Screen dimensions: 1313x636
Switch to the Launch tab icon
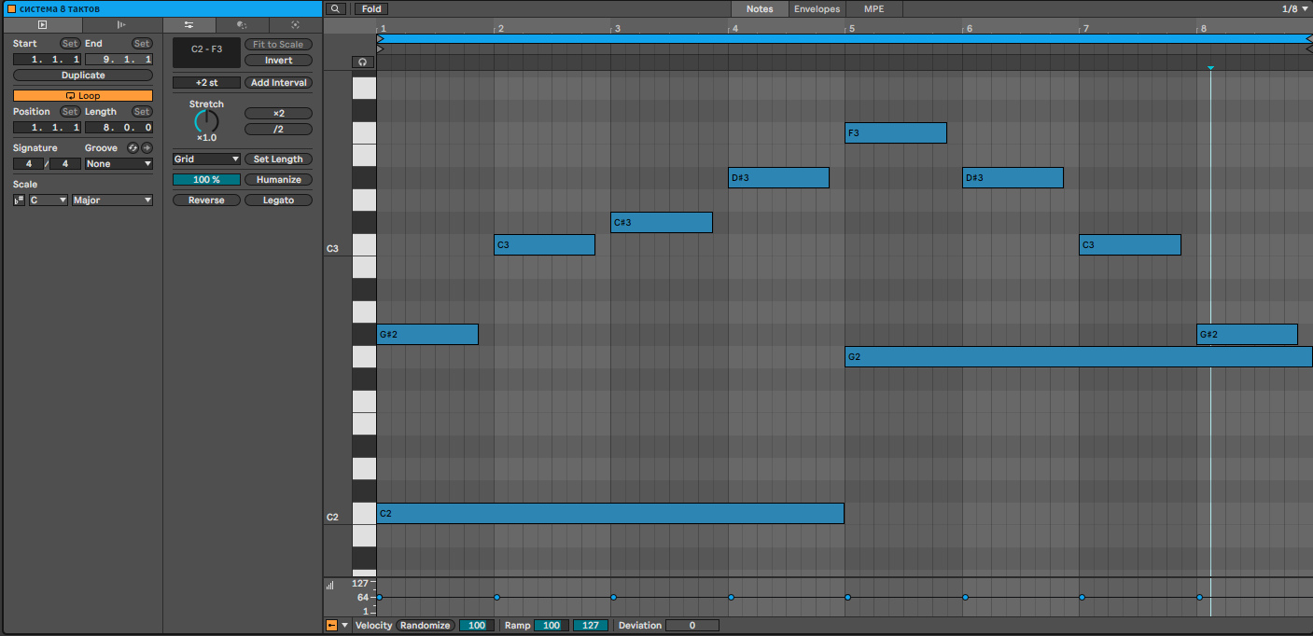pos(122,25)
